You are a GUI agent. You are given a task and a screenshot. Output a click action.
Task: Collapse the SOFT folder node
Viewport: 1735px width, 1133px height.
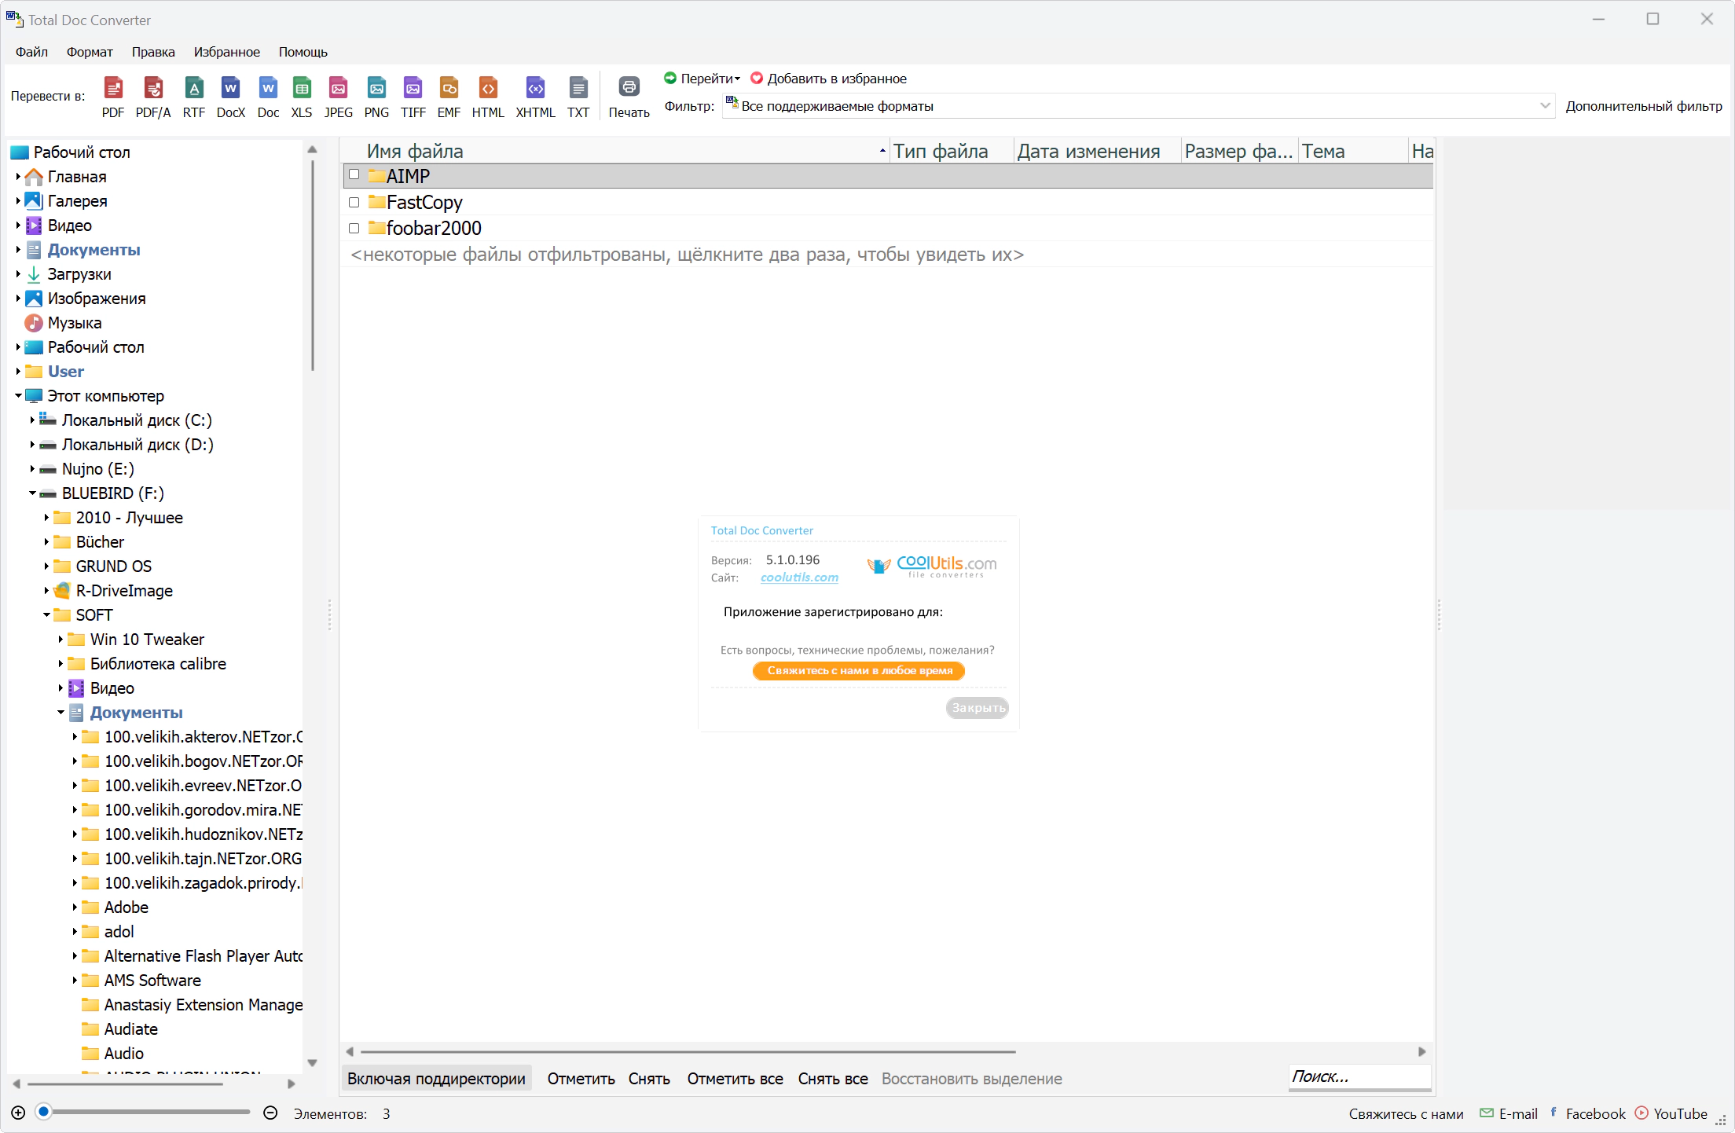pos(46,615)
